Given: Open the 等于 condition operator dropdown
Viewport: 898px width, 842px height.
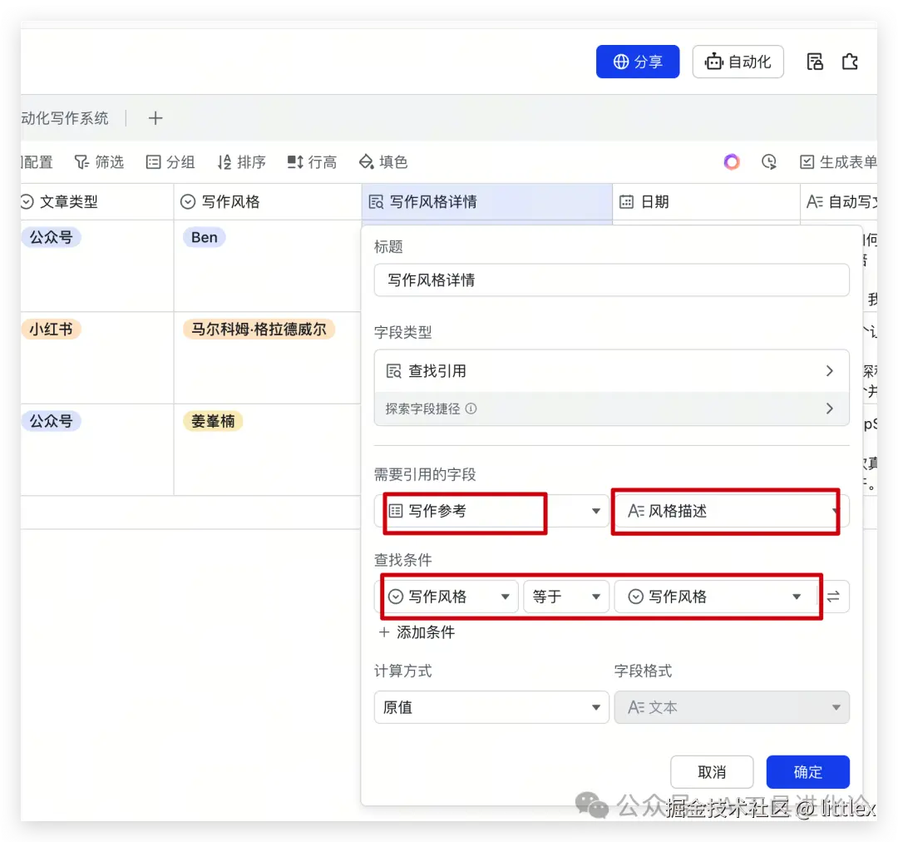Looking at the screenshot, I should (566, 596).
